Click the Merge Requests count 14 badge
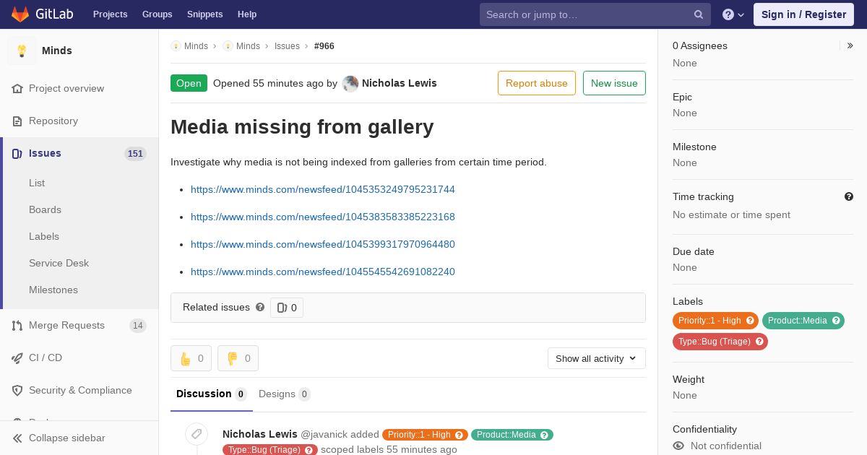This screenshot has height=455, width=867. click(x=138, y=326)
